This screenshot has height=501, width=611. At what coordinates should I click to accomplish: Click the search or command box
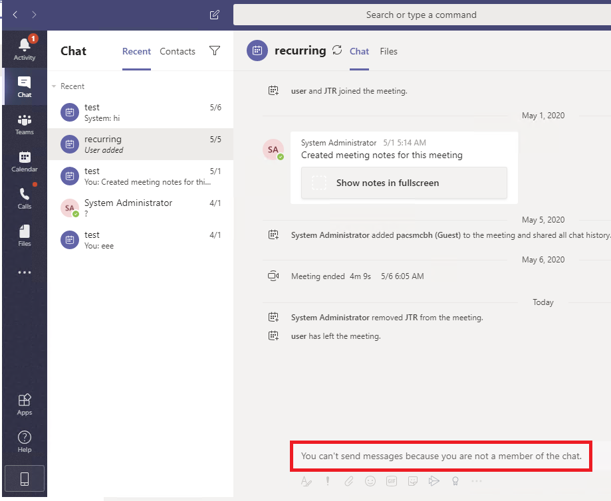(422, 15)
